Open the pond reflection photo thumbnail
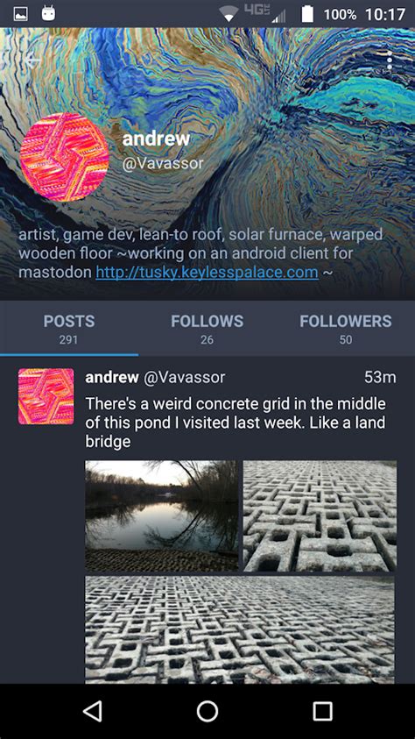 (161, 515)
